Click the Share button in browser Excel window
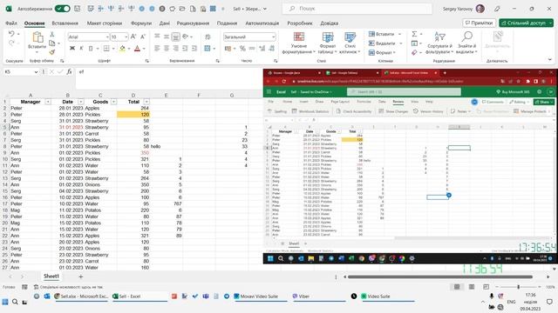The image size is (558, 313). pos(543,102)
